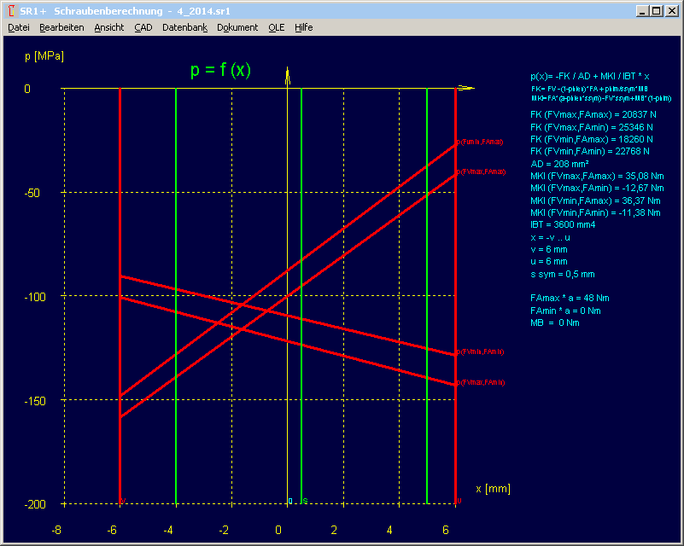
Task: Open the Ansicht menu
Action: (109, 27)
